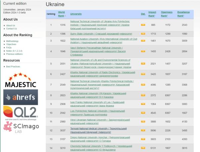The height and width of the screenshot is (152, 200).
Task: Open details icon for rank 1 Kyiv Polytechnic
Action: [x=143, y=25]
